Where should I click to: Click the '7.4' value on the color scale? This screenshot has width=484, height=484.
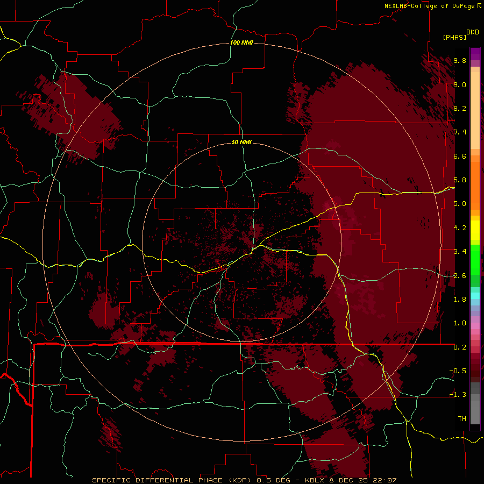(x=460, y=132)
